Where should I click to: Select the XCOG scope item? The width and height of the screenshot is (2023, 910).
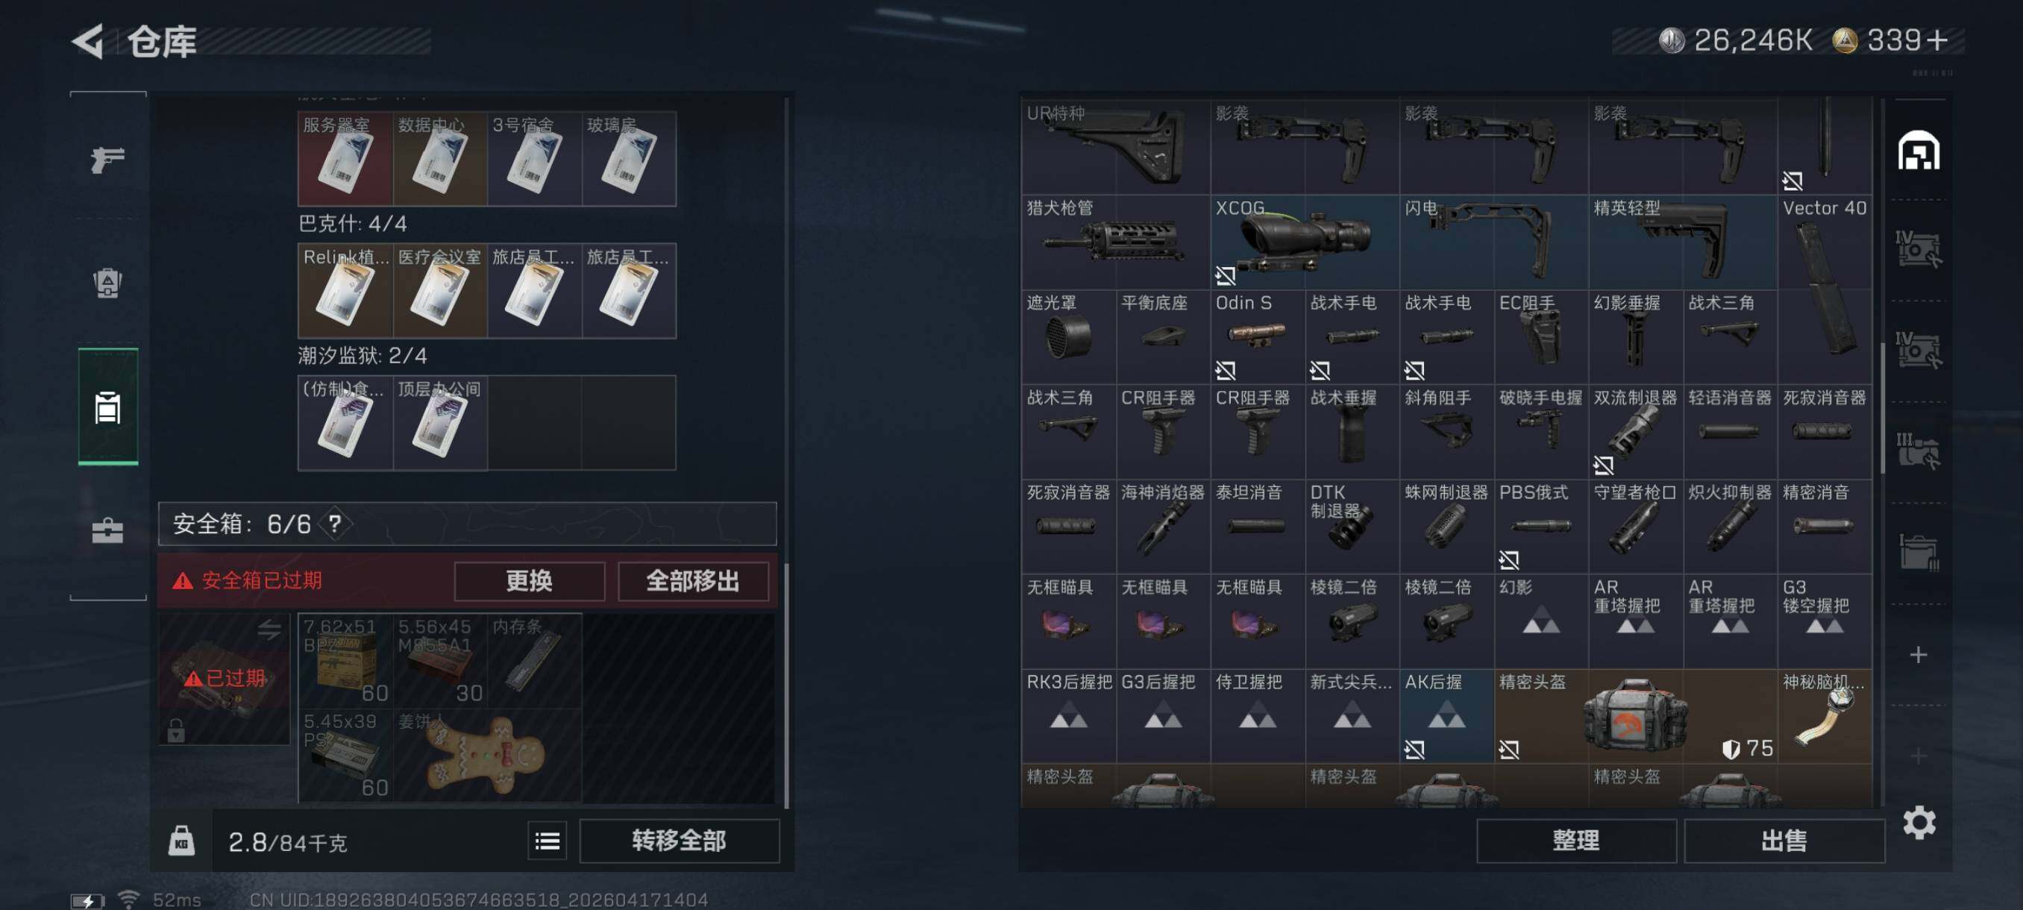pyautogui.click(x=1305, y=242)
